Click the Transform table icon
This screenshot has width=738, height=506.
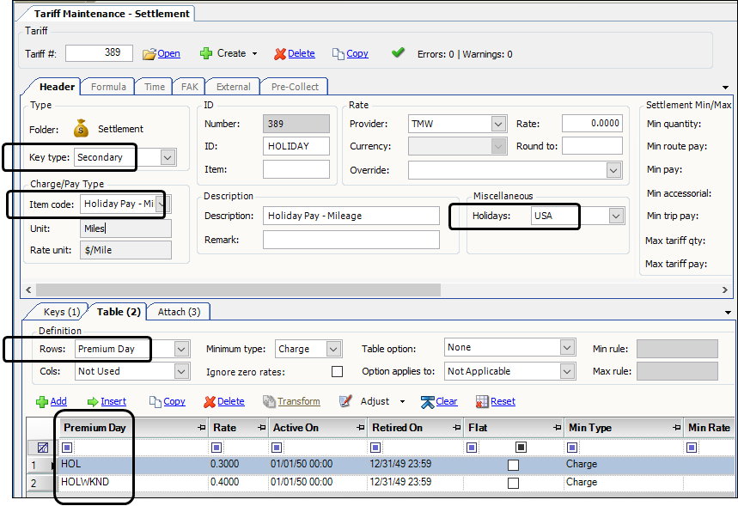tap(269, 401)
